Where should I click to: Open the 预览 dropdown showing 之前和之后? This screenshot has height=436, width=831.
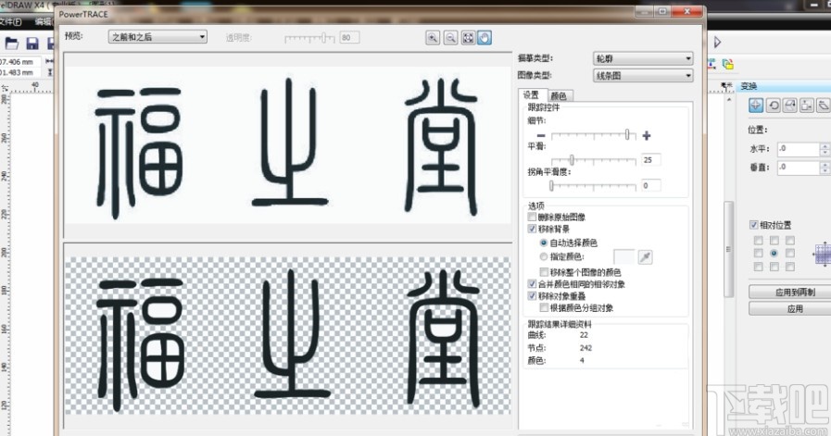pos(157,37)
